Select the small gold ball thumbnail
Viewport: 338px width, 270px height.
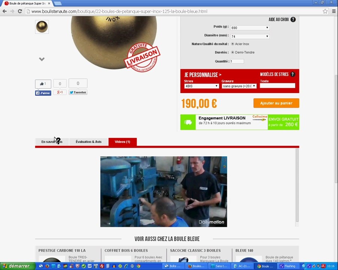pos(42,27)
